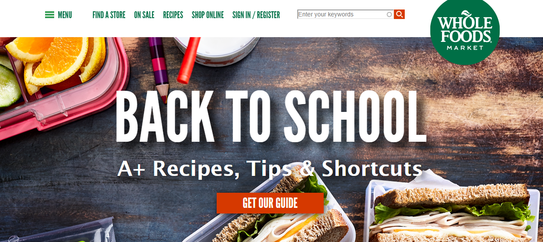Click the Get Our Guide button

(270, 203)
